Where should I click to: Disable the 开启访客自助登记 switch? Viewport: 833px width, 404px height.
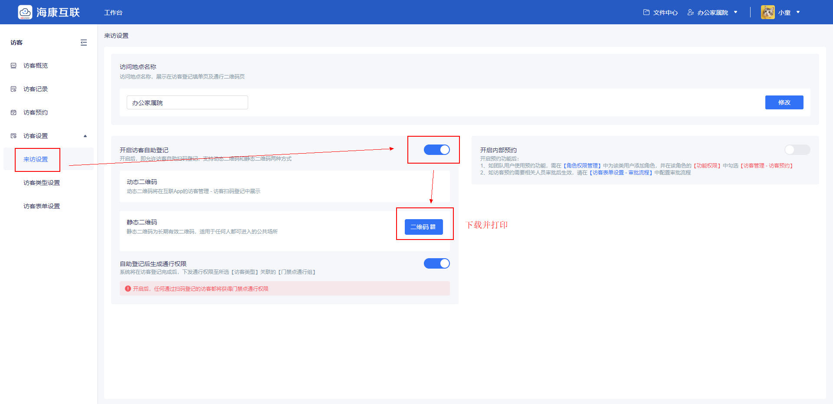coord(436,150)
